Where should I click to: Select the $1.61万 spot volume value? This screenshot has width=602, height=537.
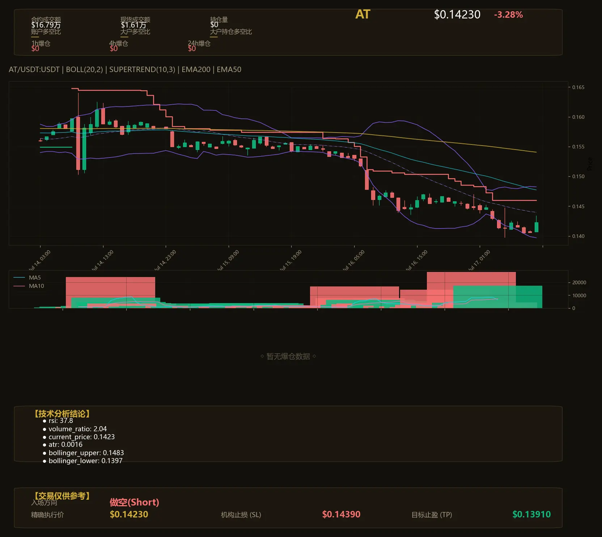[133, 25]
